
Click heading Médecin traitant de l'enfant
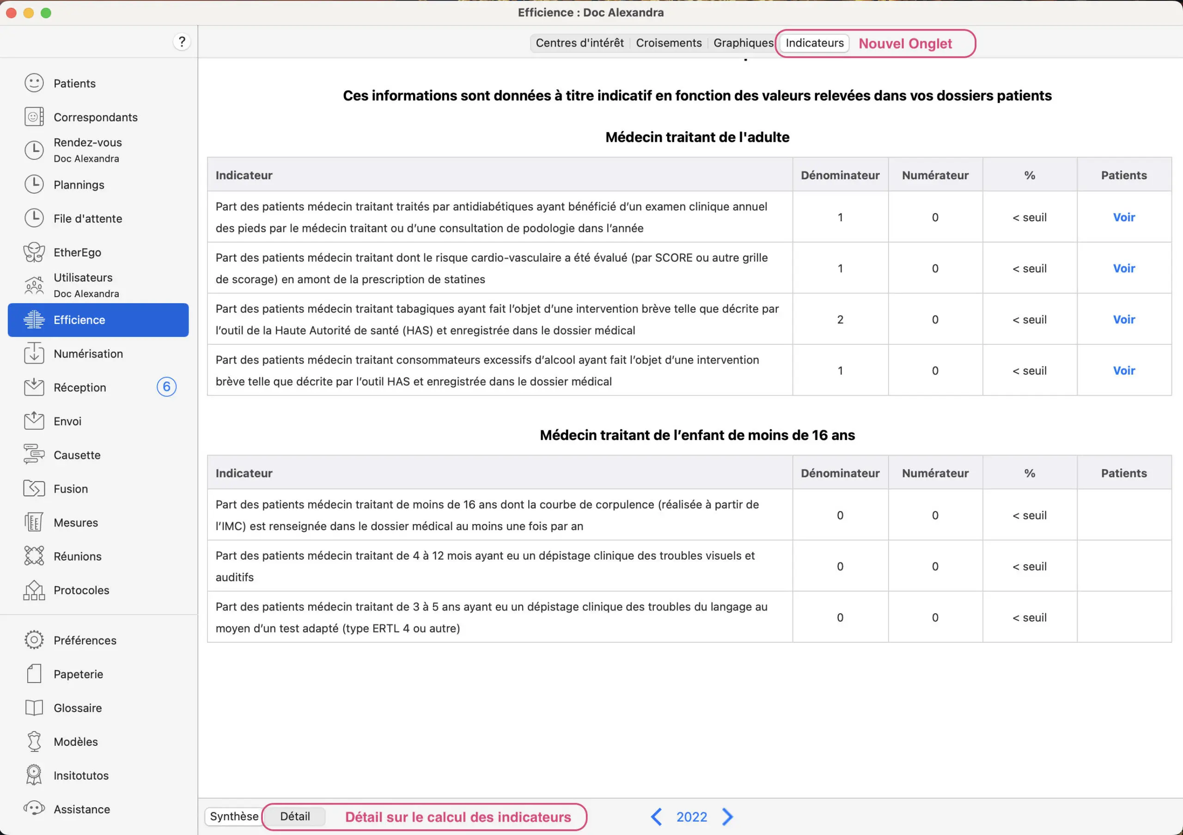697,435
